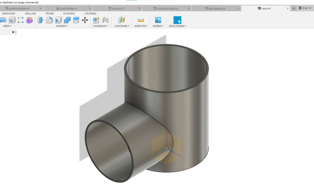Activate the Press Pull tool

tap(41, 20)
